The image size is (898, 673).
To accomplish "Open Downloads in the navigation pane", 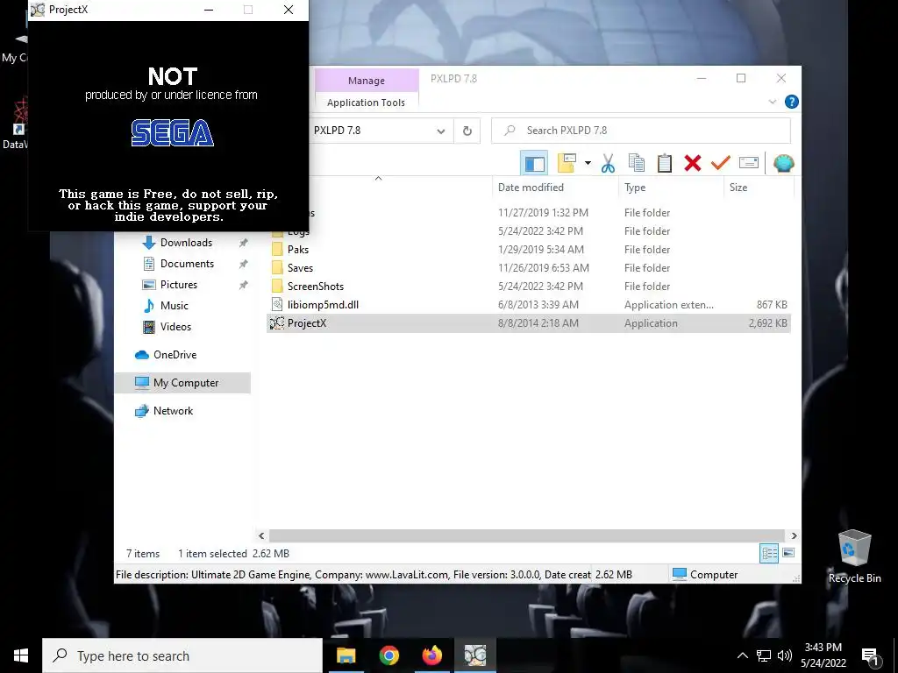I will point(186,243).
